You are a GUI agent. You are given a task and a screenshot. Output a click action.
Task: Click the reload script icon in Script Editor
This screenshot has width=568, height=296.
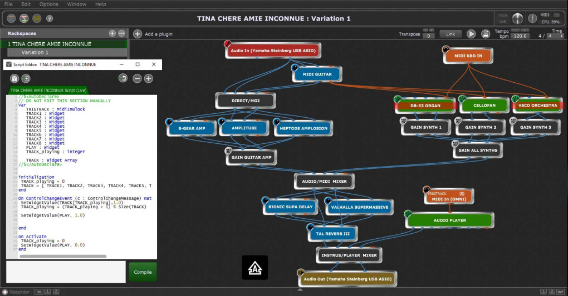123,78
